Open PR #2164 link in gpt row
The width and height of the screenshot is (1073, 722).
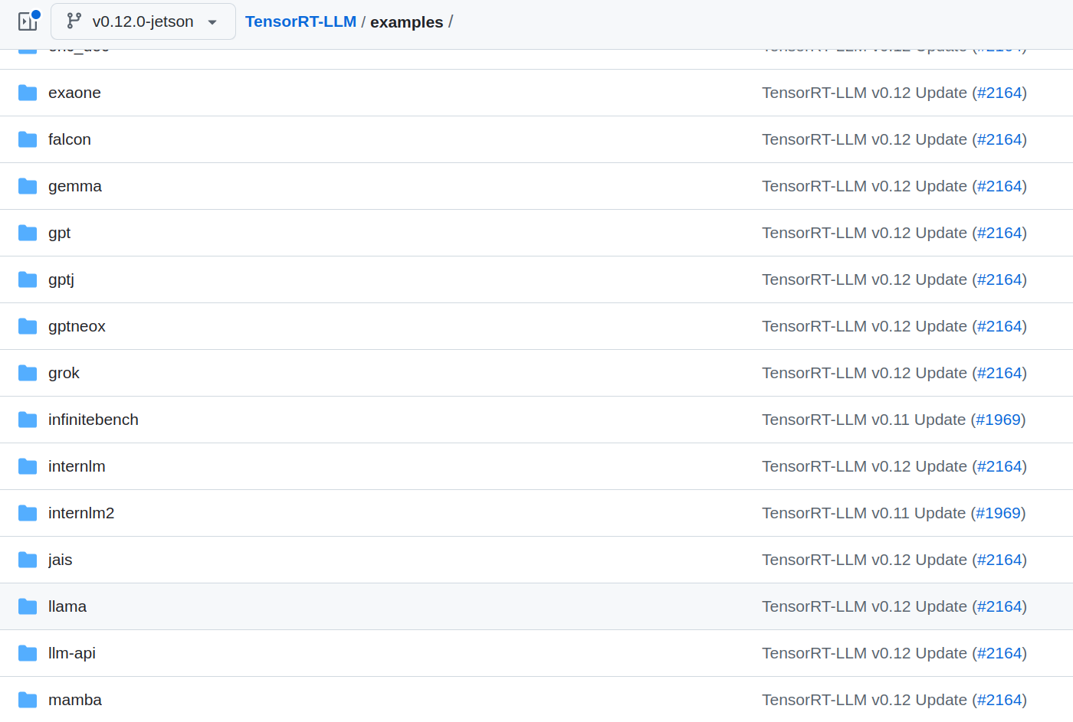(999, 233)
